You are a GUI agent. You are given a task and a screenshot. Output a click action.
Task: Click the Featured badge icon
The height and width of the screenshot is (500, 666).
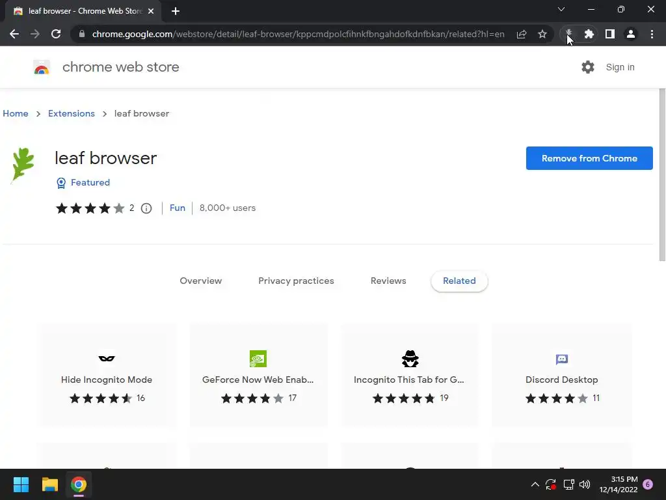click(61, 183)
